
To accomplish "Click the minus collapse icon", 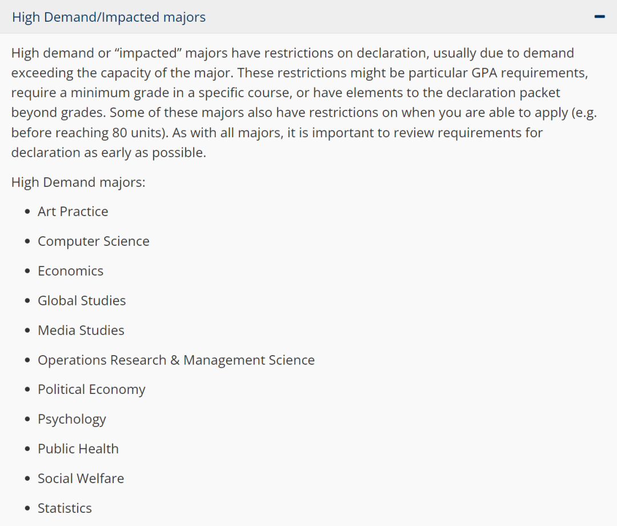I will point(599,17).
